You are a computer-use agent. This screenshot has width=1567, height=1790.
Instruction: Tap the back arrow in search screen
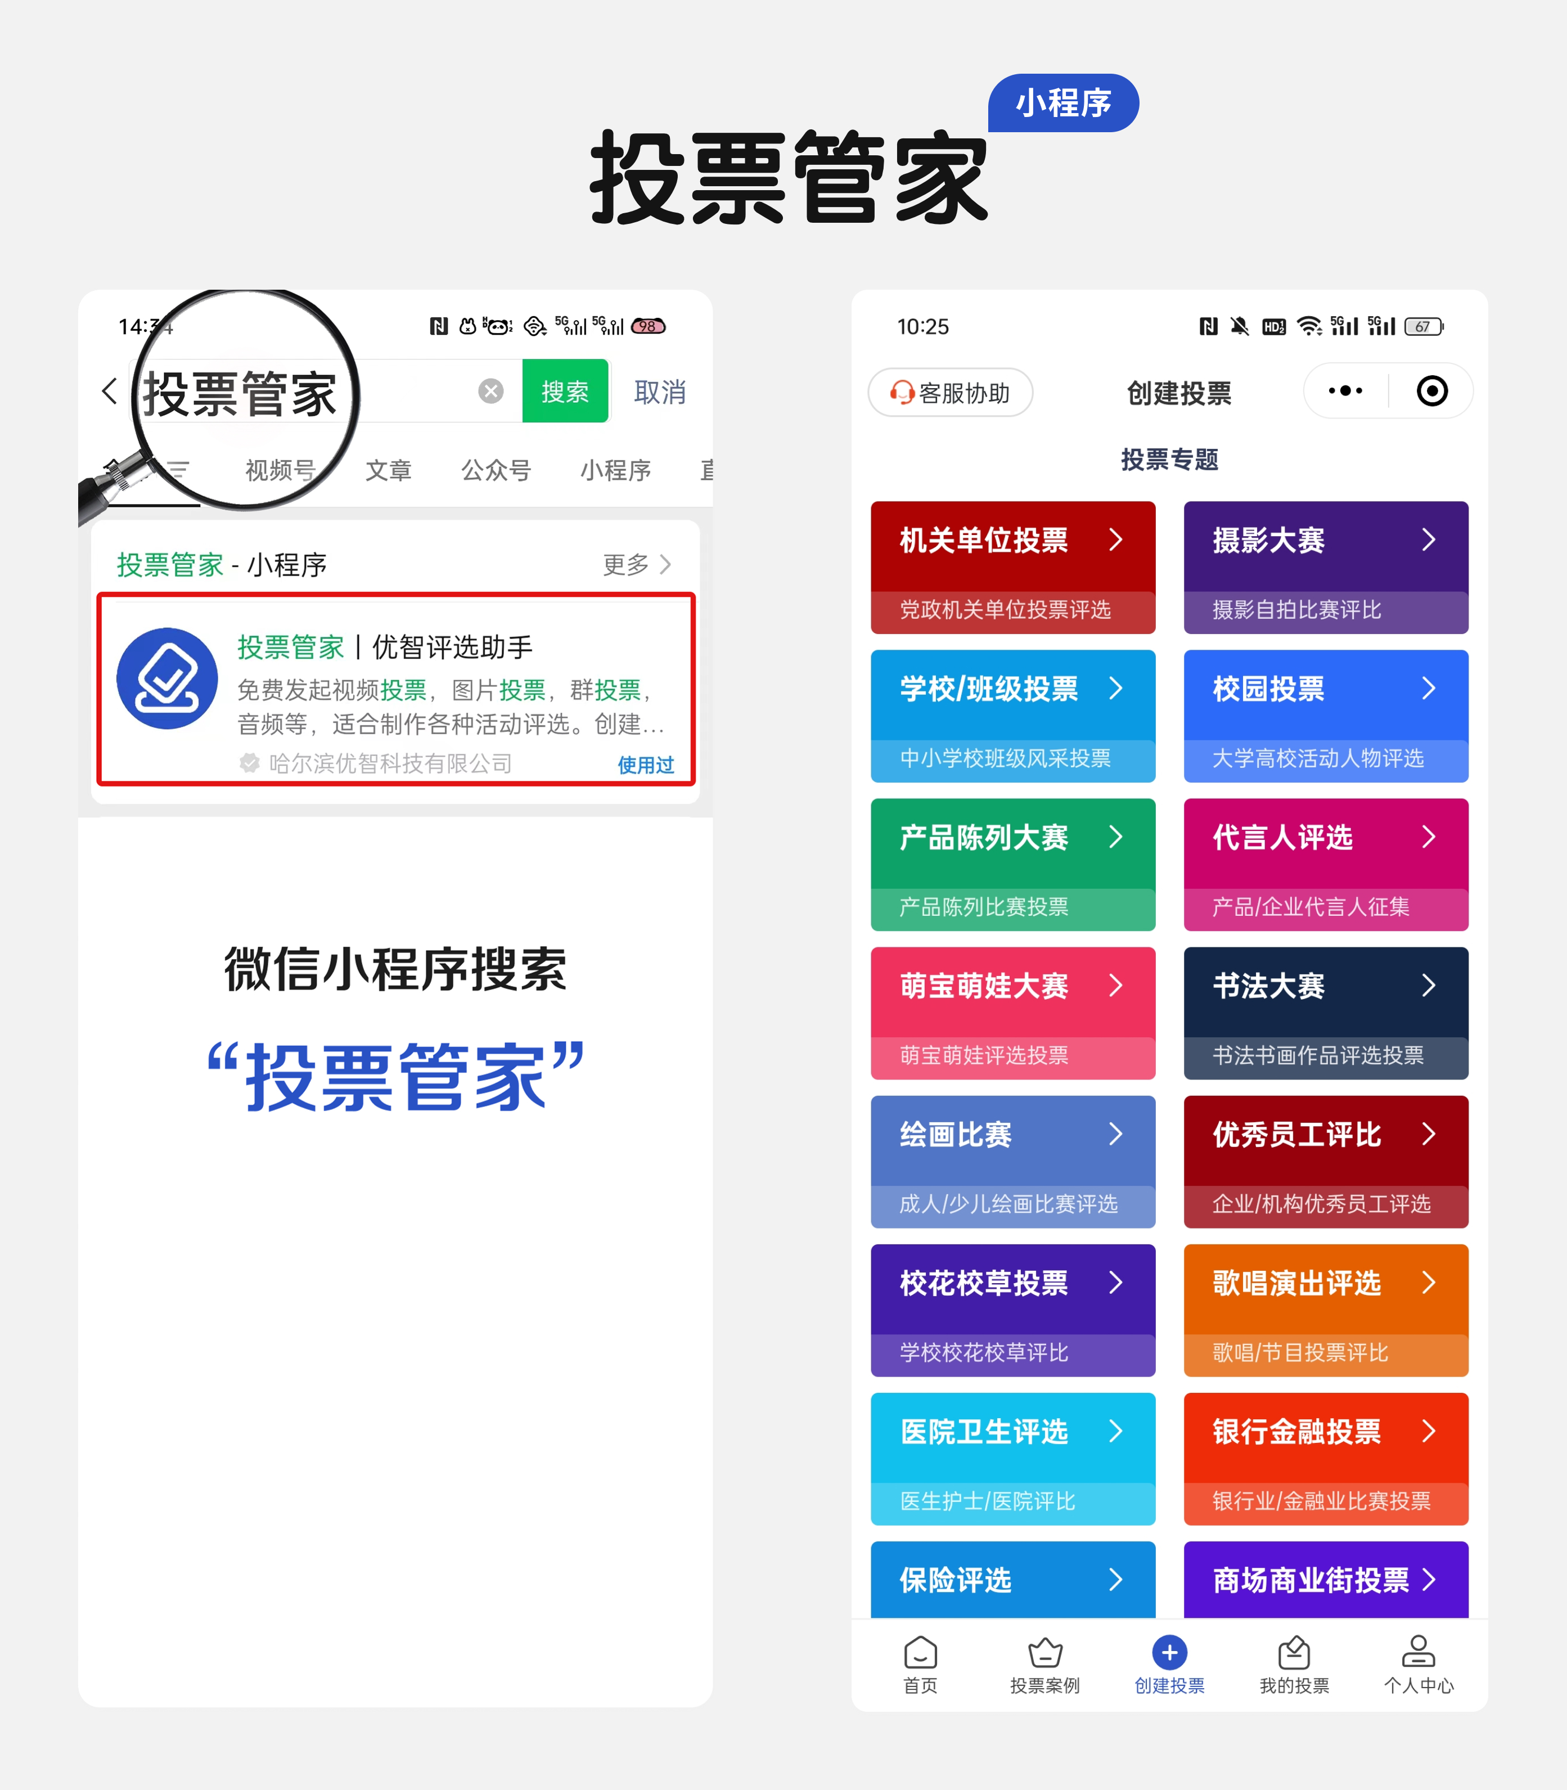109,391
